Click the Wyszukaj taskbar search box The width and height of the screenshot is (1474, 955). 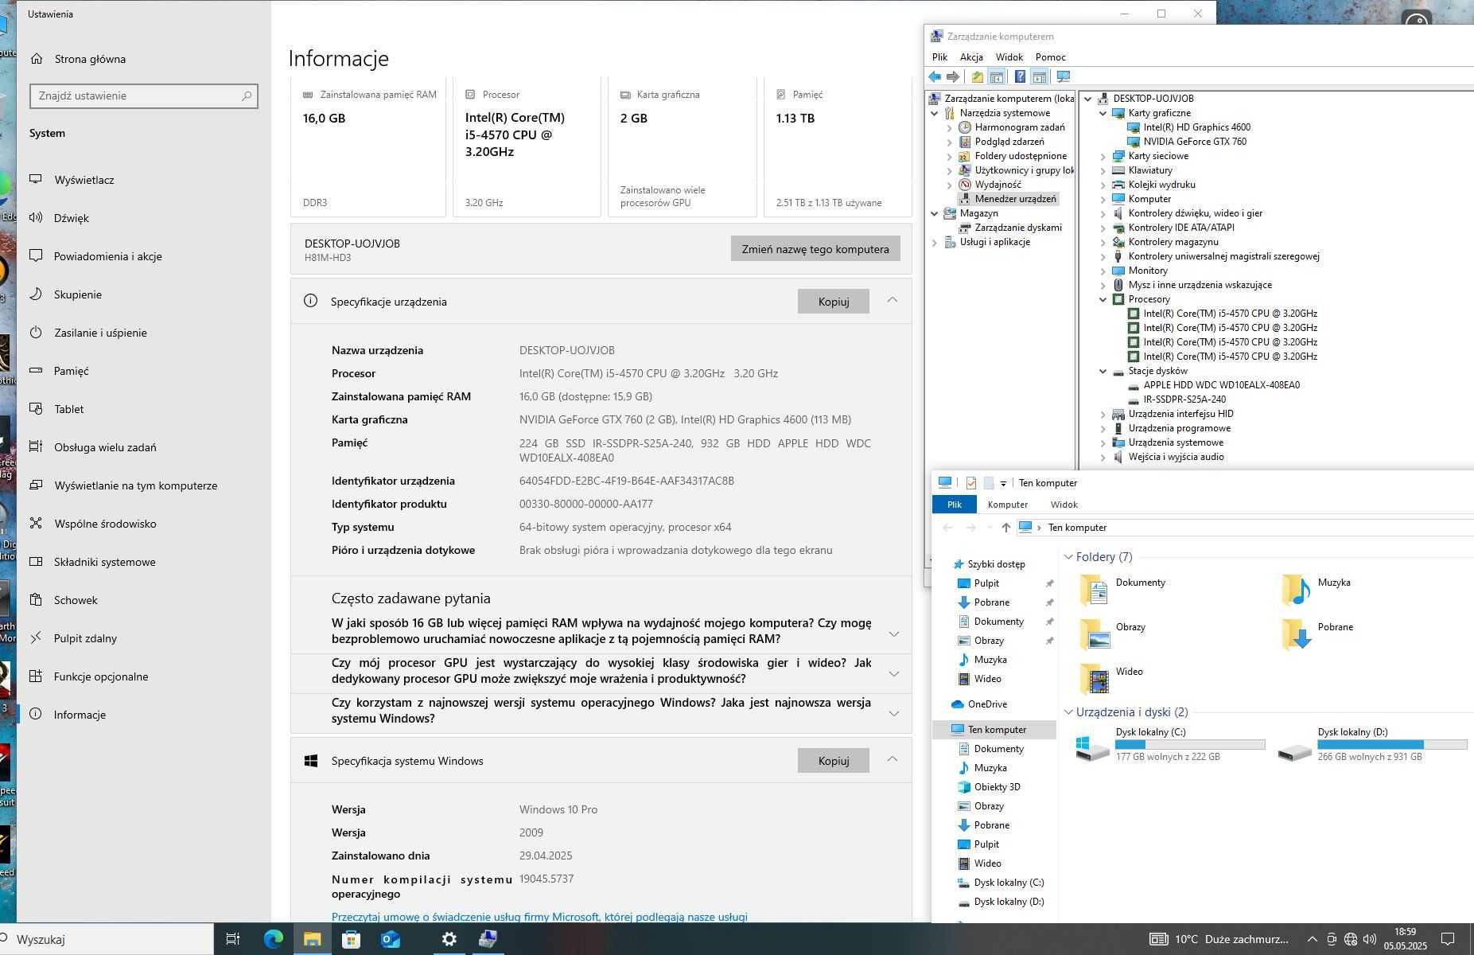click(107, 940)
